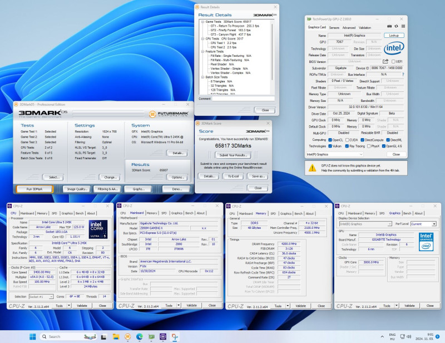This screenshot has height=343, width=445.
Task: Toggle the DirectML checkbox
Action: [388, 140]
